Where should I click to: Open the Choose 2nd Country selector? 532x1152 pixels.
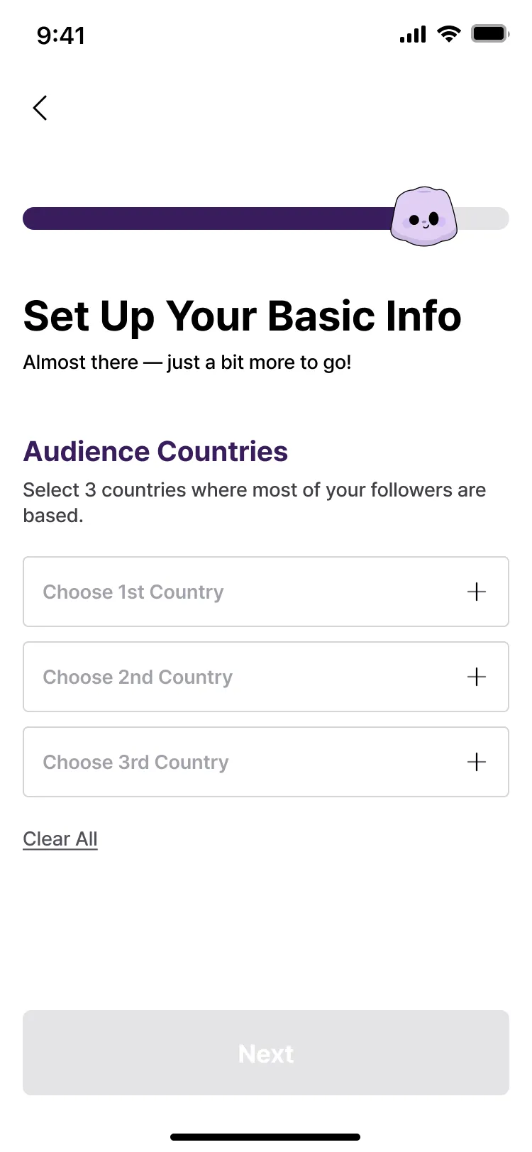tap(241, 677)
